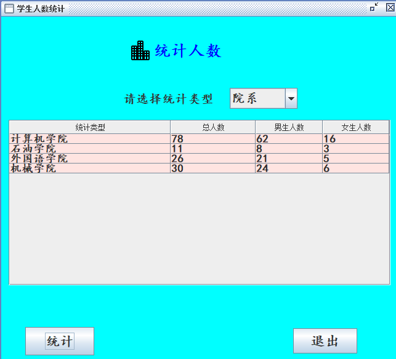This screenshot has height=359, width=396.
Task: Click male count 8 for 石油学院
Action: pyautogui.click(x=289, y=149)
